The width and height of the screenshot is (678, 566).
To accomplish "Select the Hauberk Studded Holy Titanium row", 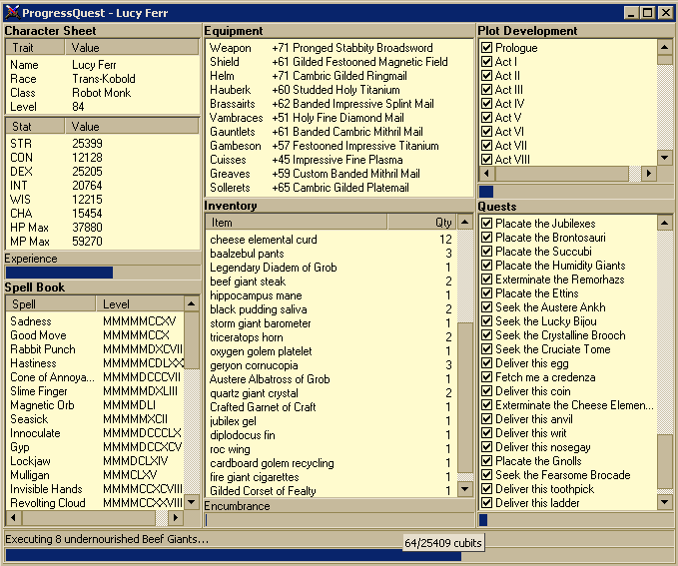I will point(339,90).
